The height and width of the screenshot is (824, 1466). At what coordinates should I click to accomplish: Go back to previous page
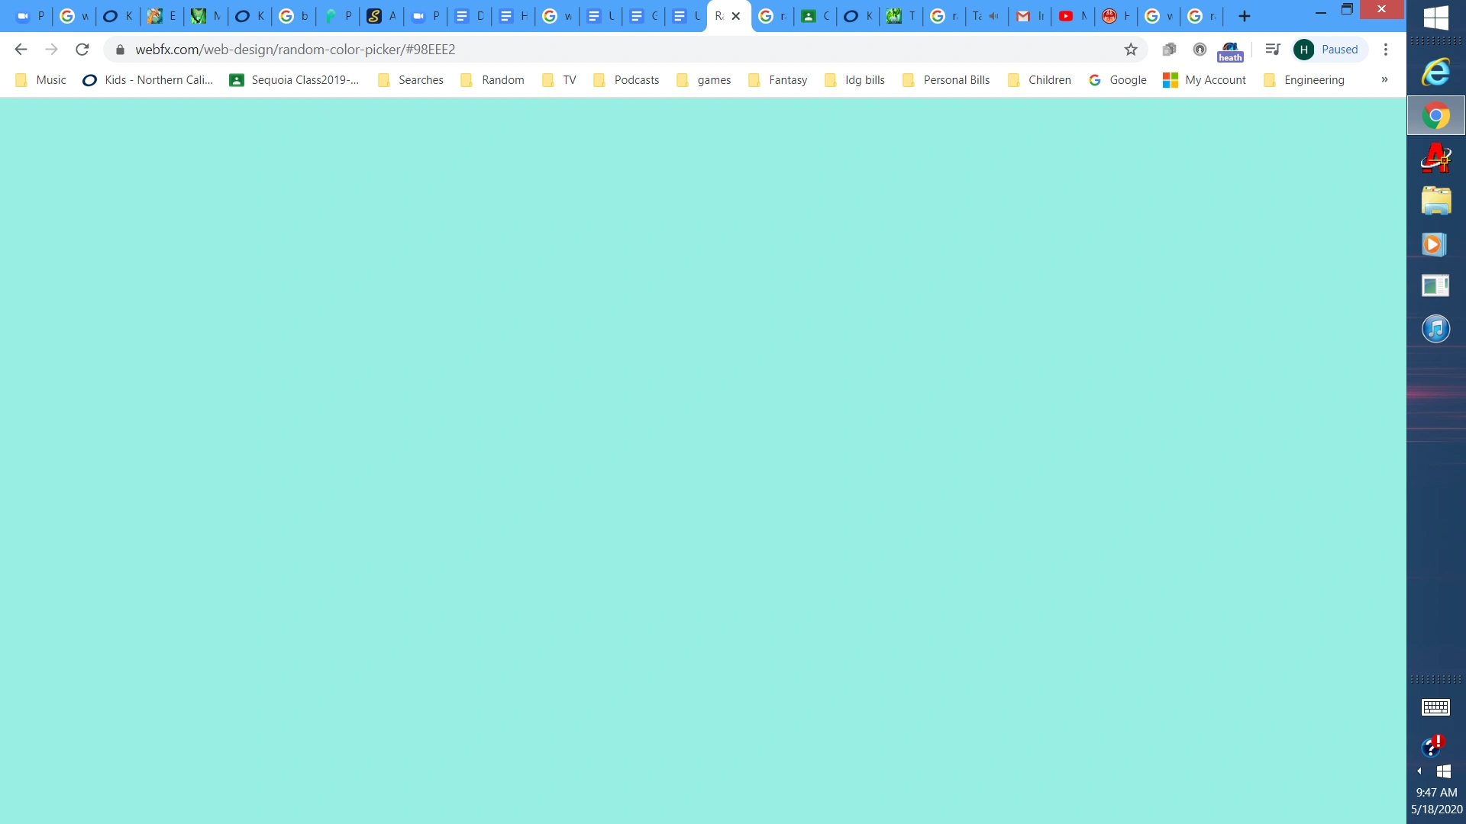(x=21, y=50)
